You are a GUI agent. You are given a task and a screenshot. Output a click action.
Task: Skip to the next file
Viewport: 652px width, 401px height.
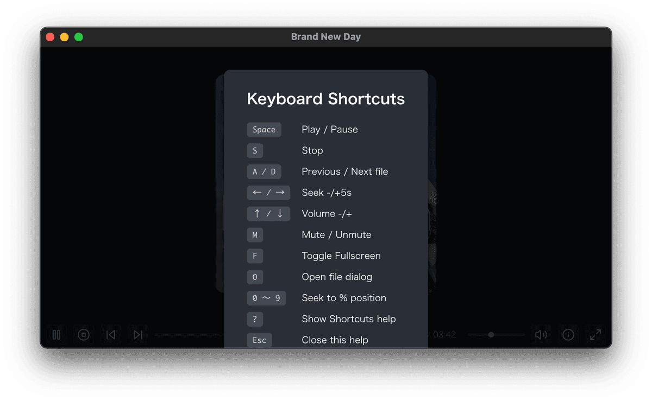[138, 335]
